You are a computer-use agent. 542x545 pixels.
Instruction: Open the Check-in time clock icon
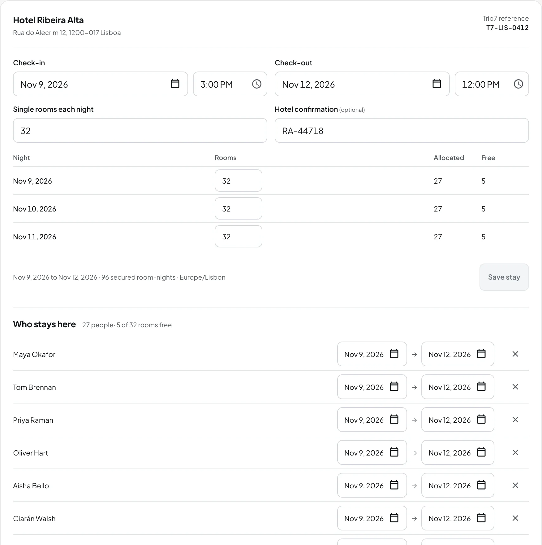click(257, 84)
